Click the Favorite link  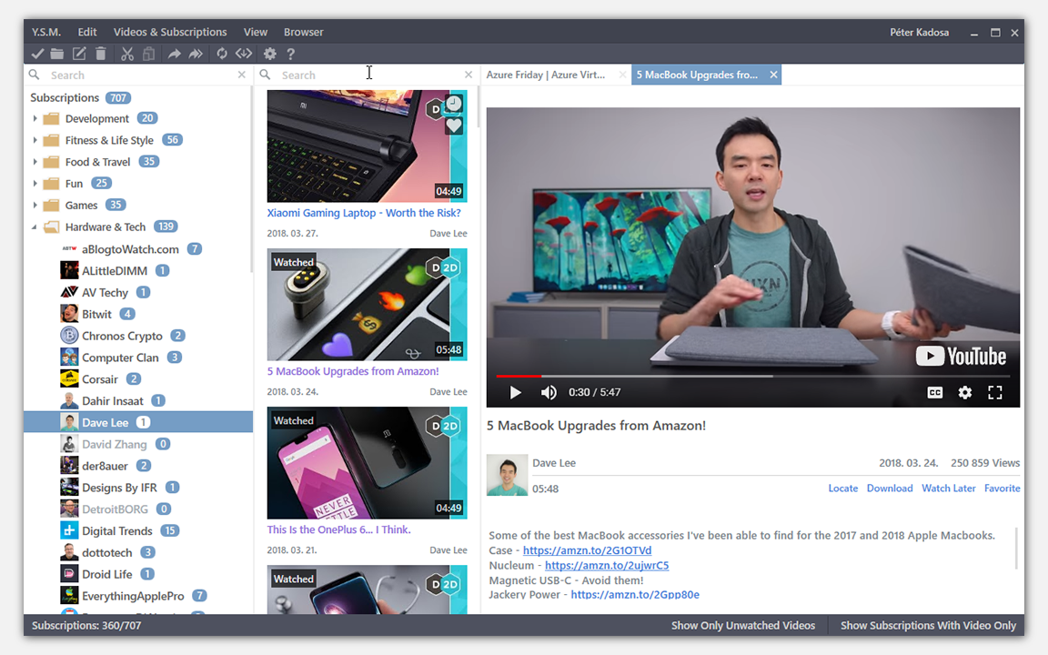pos(1002,489)
